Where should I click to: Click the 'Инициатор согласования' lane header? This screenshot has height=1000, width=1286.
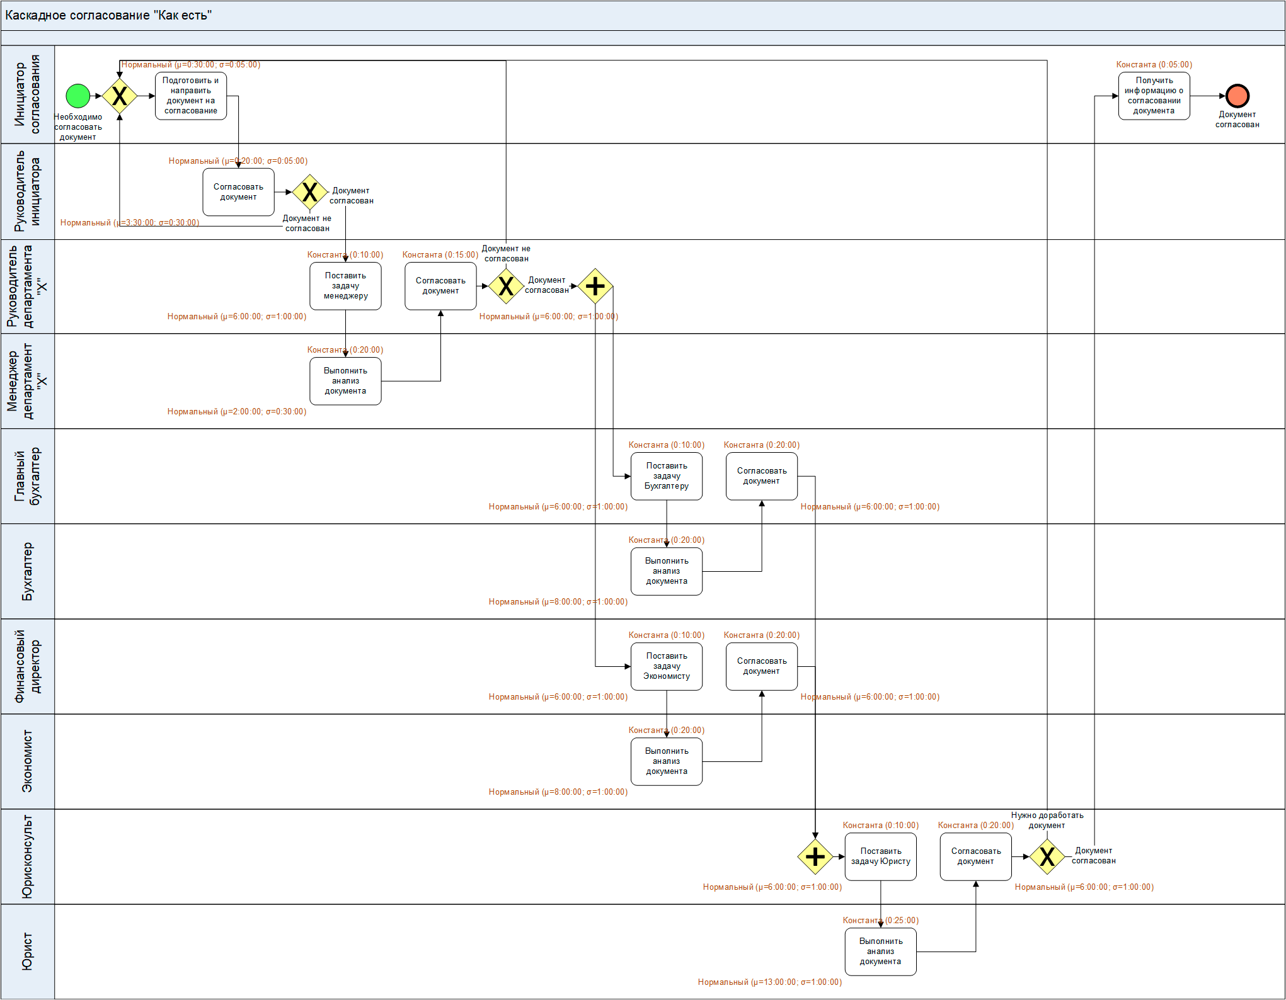click(28, 94)
